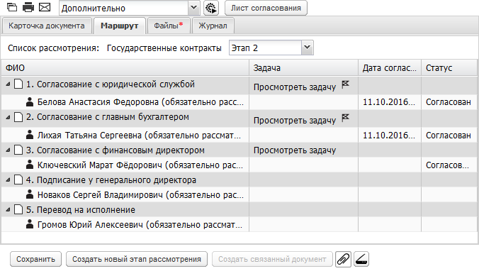The image size is (479, 276).
Task: Click the ФИО column header
Action: pos(125,67)
